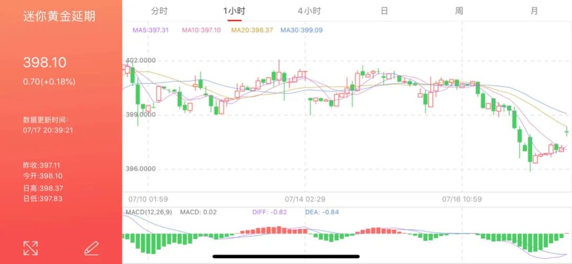Tap the MA10:397.10 indicator label

(x=201, y=30)
